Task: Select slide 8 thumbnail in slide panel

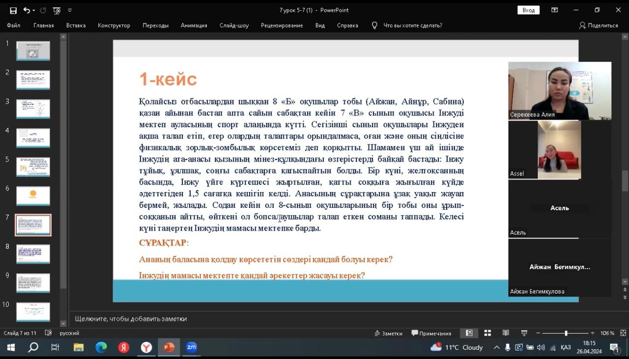Action: pyautogui.click(x=33, y=254)
